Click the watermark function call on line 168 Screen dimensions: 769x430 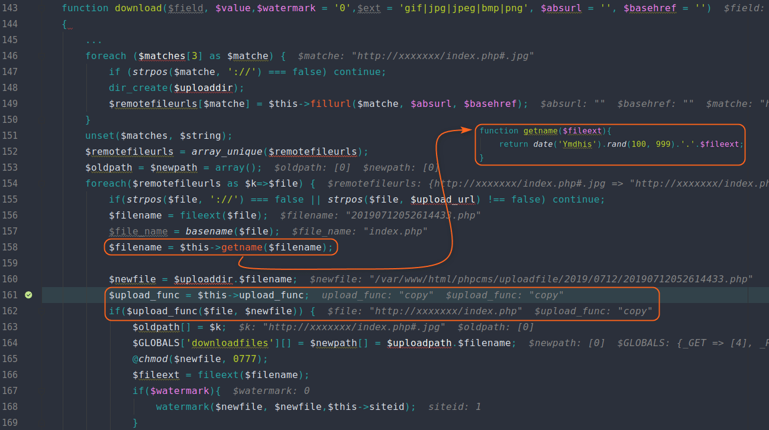183,407
